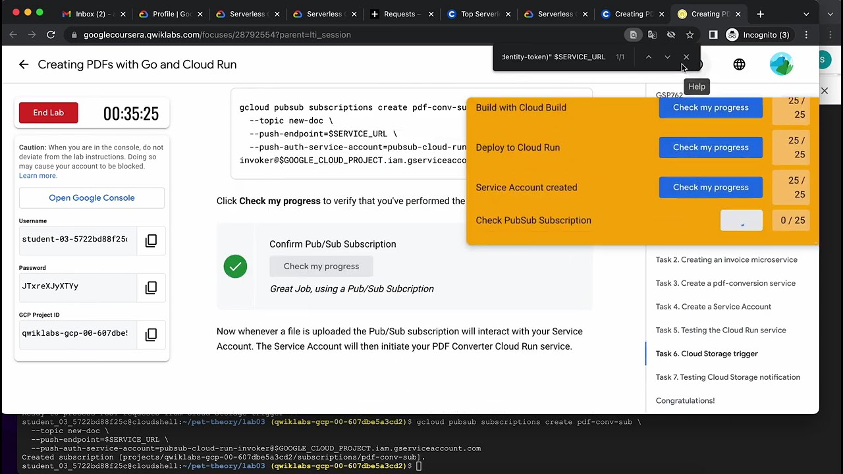The height and width of the screenshot is (474, 843).
Task: Open the tab search dropdown
Action: click(806, 14)
